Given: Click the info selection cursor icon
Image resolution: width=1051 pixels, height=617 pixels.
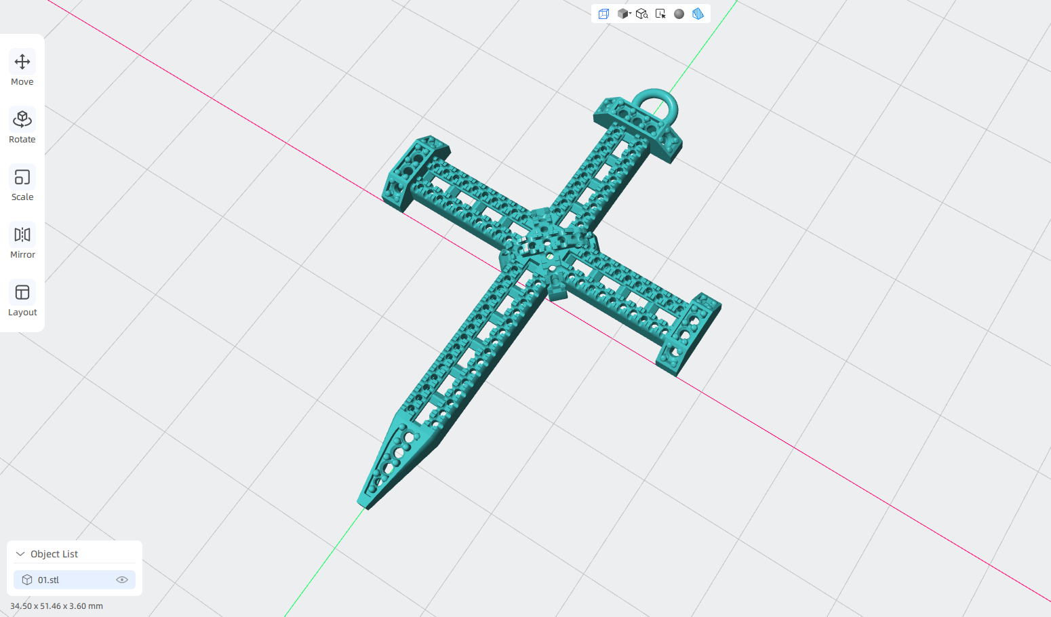Looking at the screenshot, I should coord(660,14).
